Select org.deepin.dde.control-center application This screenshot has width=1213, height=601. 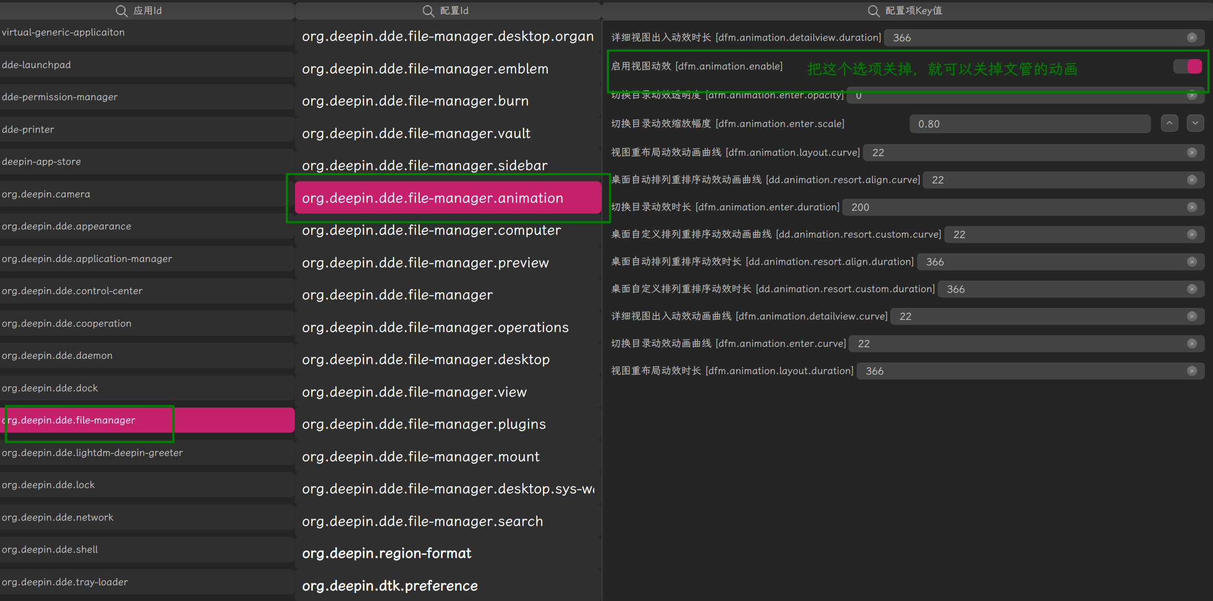147,291
